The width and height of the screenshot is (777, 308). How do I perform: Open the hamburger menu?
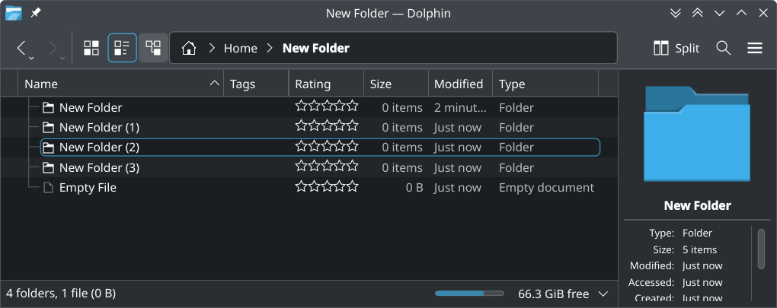click(755, 48)
